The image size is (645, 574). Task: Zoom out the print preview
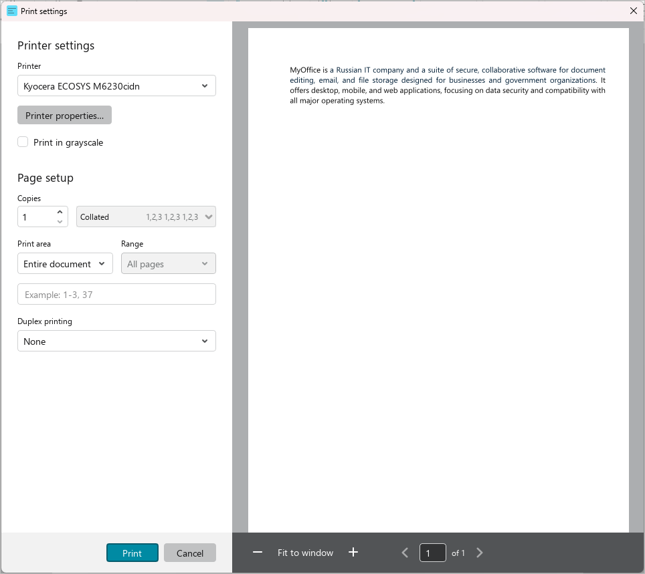click(258, 552)
